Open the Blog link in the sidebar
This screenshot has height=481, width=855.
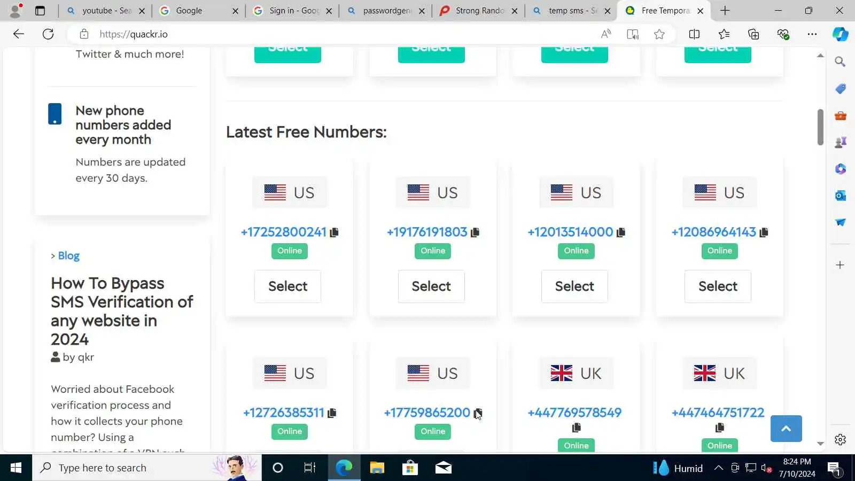68,256
